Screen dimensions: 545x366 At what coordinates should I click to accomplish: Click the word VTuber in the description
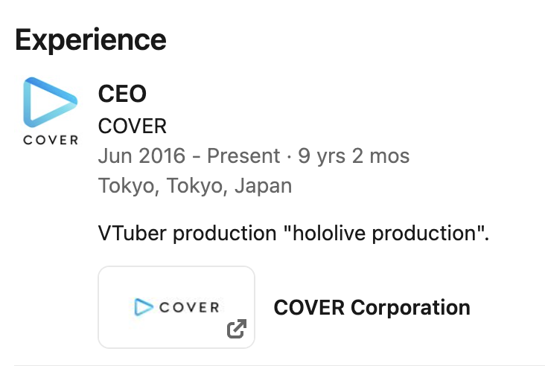point(132,233)
